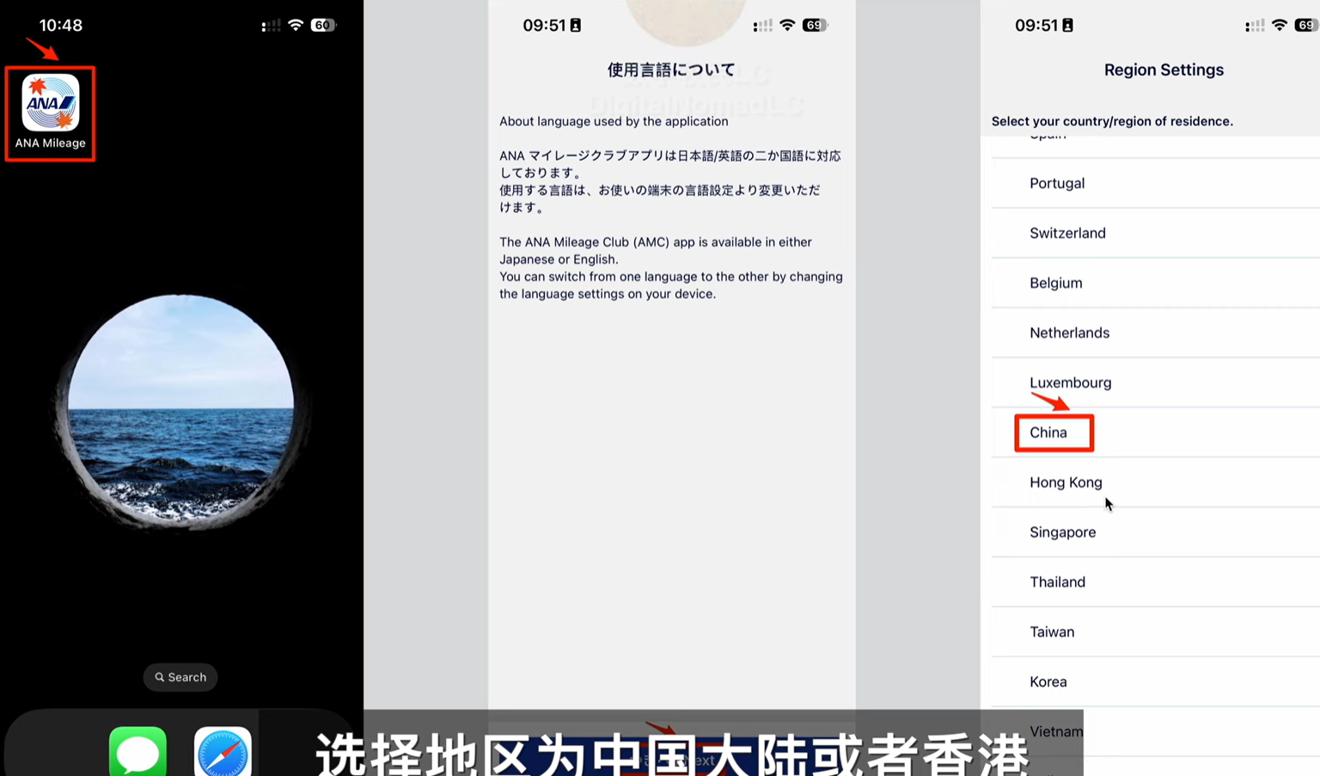This screenshot has height=776, width=1320.
Task: Select 'Switzerland' in the region list
Action: pos(1156,233)
